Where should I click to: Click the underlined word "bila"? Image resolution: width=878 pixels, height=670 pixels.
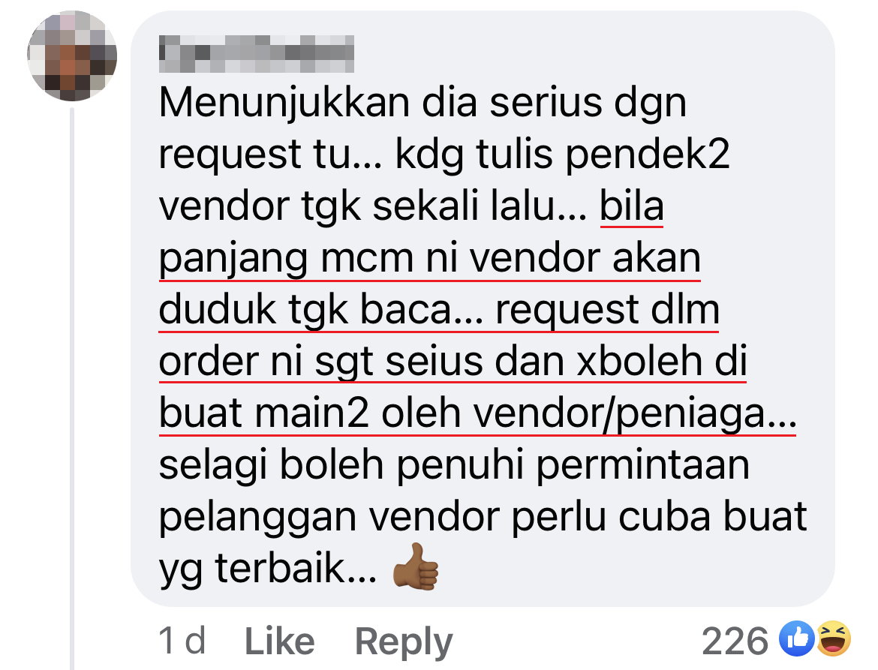click(x=632, y=206)
